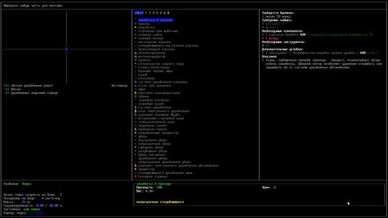Select 'бортовая химлаборатория' part
The height and width of the screenshot is (218, 388).
coord(159,93)
